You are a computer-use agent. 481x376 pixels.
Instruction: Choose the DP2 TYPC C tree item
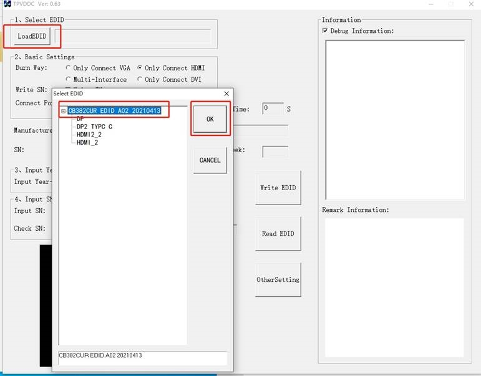[x=94, y=127]
